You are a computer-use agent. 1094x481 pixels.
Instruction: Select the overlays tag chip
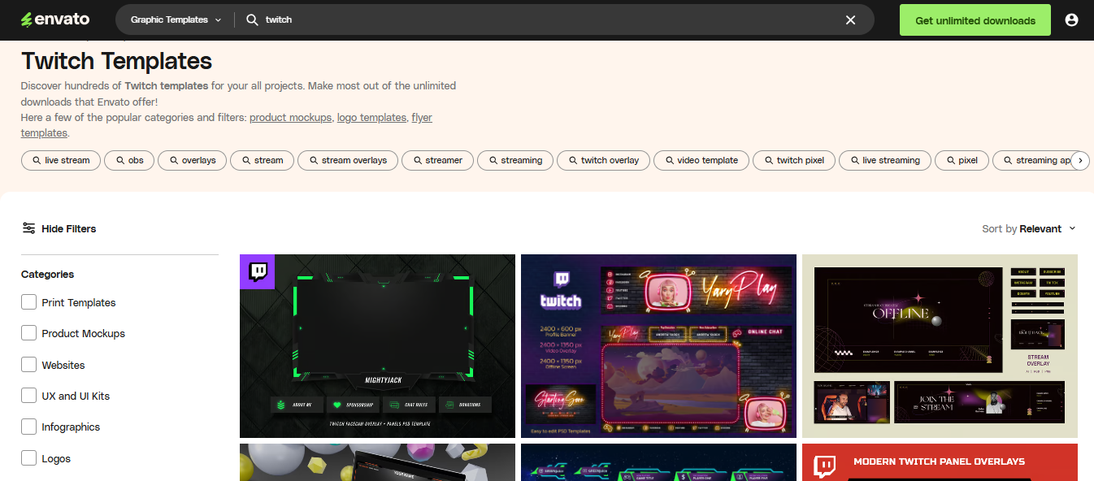pyautogui.click(x=192, y=160)
